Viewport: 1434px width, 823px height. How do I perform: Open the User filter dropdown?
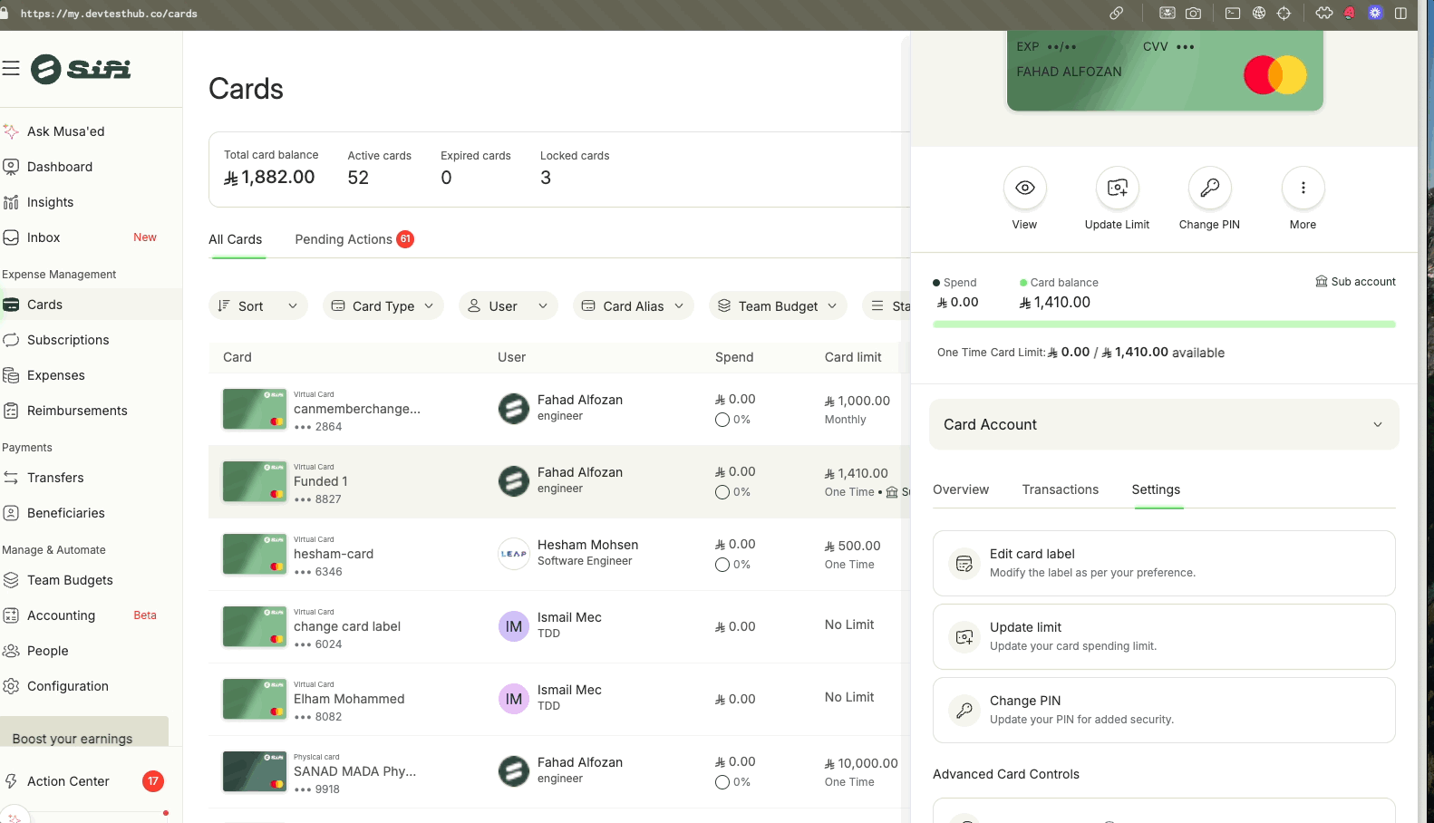coord(508,306)
